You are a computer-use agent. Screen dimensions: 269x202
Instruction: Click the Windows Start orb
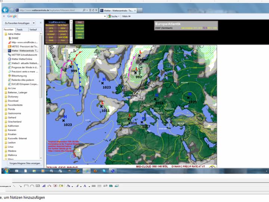tap(6, 171)
